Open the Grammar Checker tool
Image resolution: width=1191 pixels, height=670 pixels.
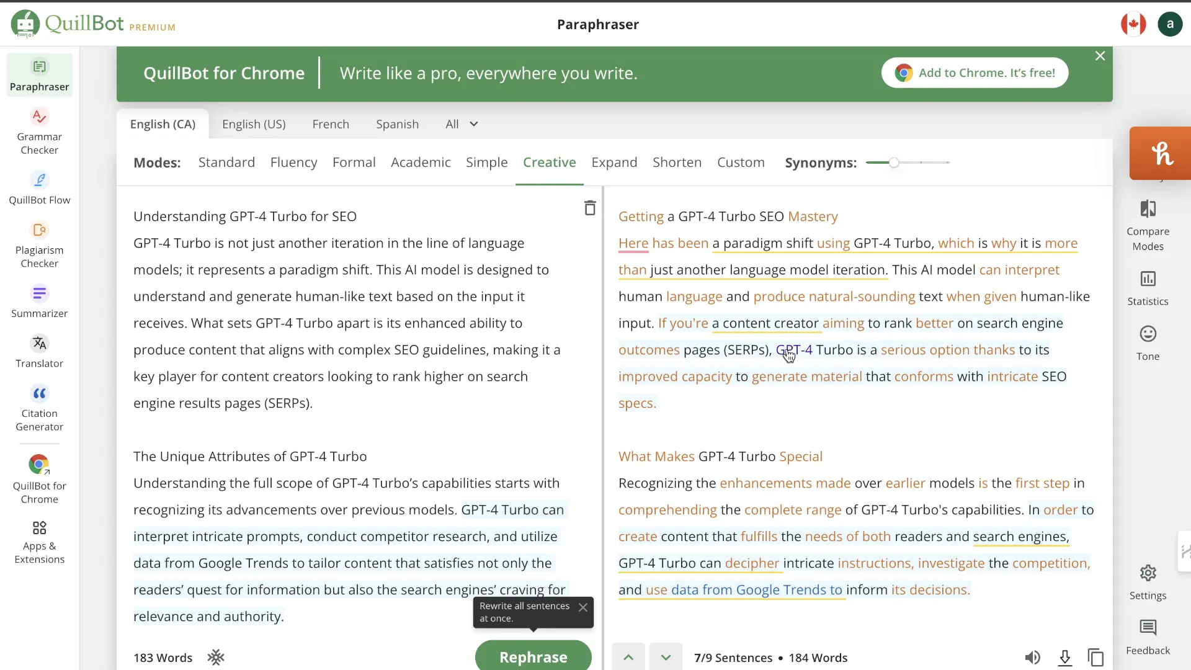pos(40,132)
